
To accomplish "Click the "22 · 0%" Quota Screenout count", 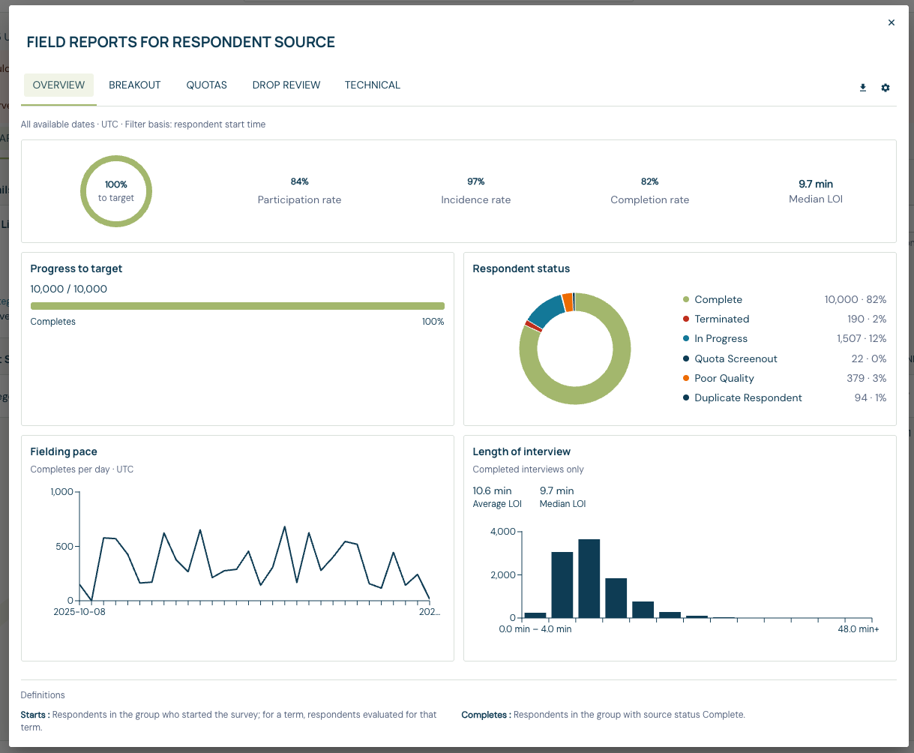I will point(869,358).
